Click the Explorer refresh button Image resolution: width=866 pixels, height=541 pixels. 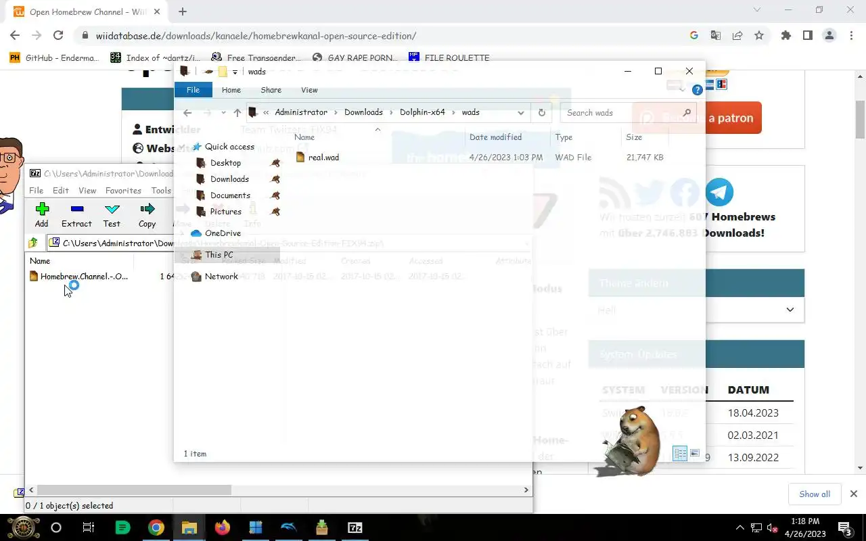point(541,113)
